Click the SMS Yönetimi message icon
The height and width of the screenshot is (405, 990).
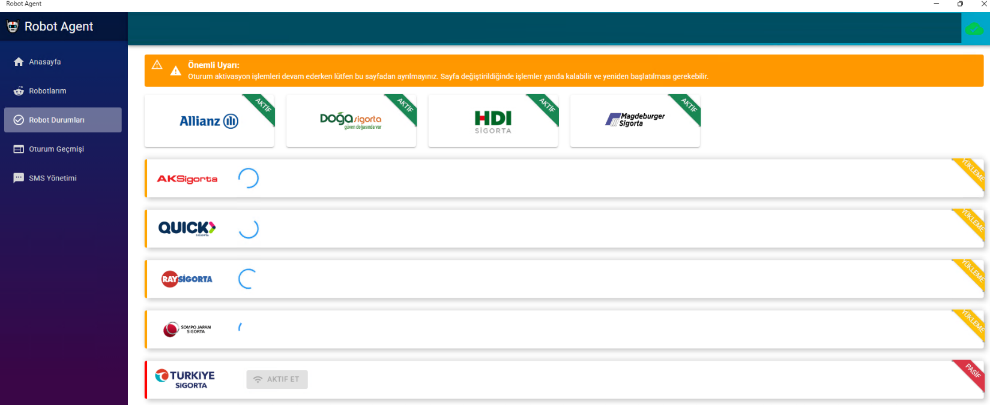pos(19,178)
